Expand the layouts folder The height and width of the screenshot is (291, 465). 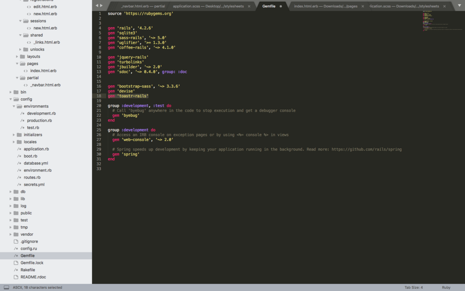click(x=17, y=56)
